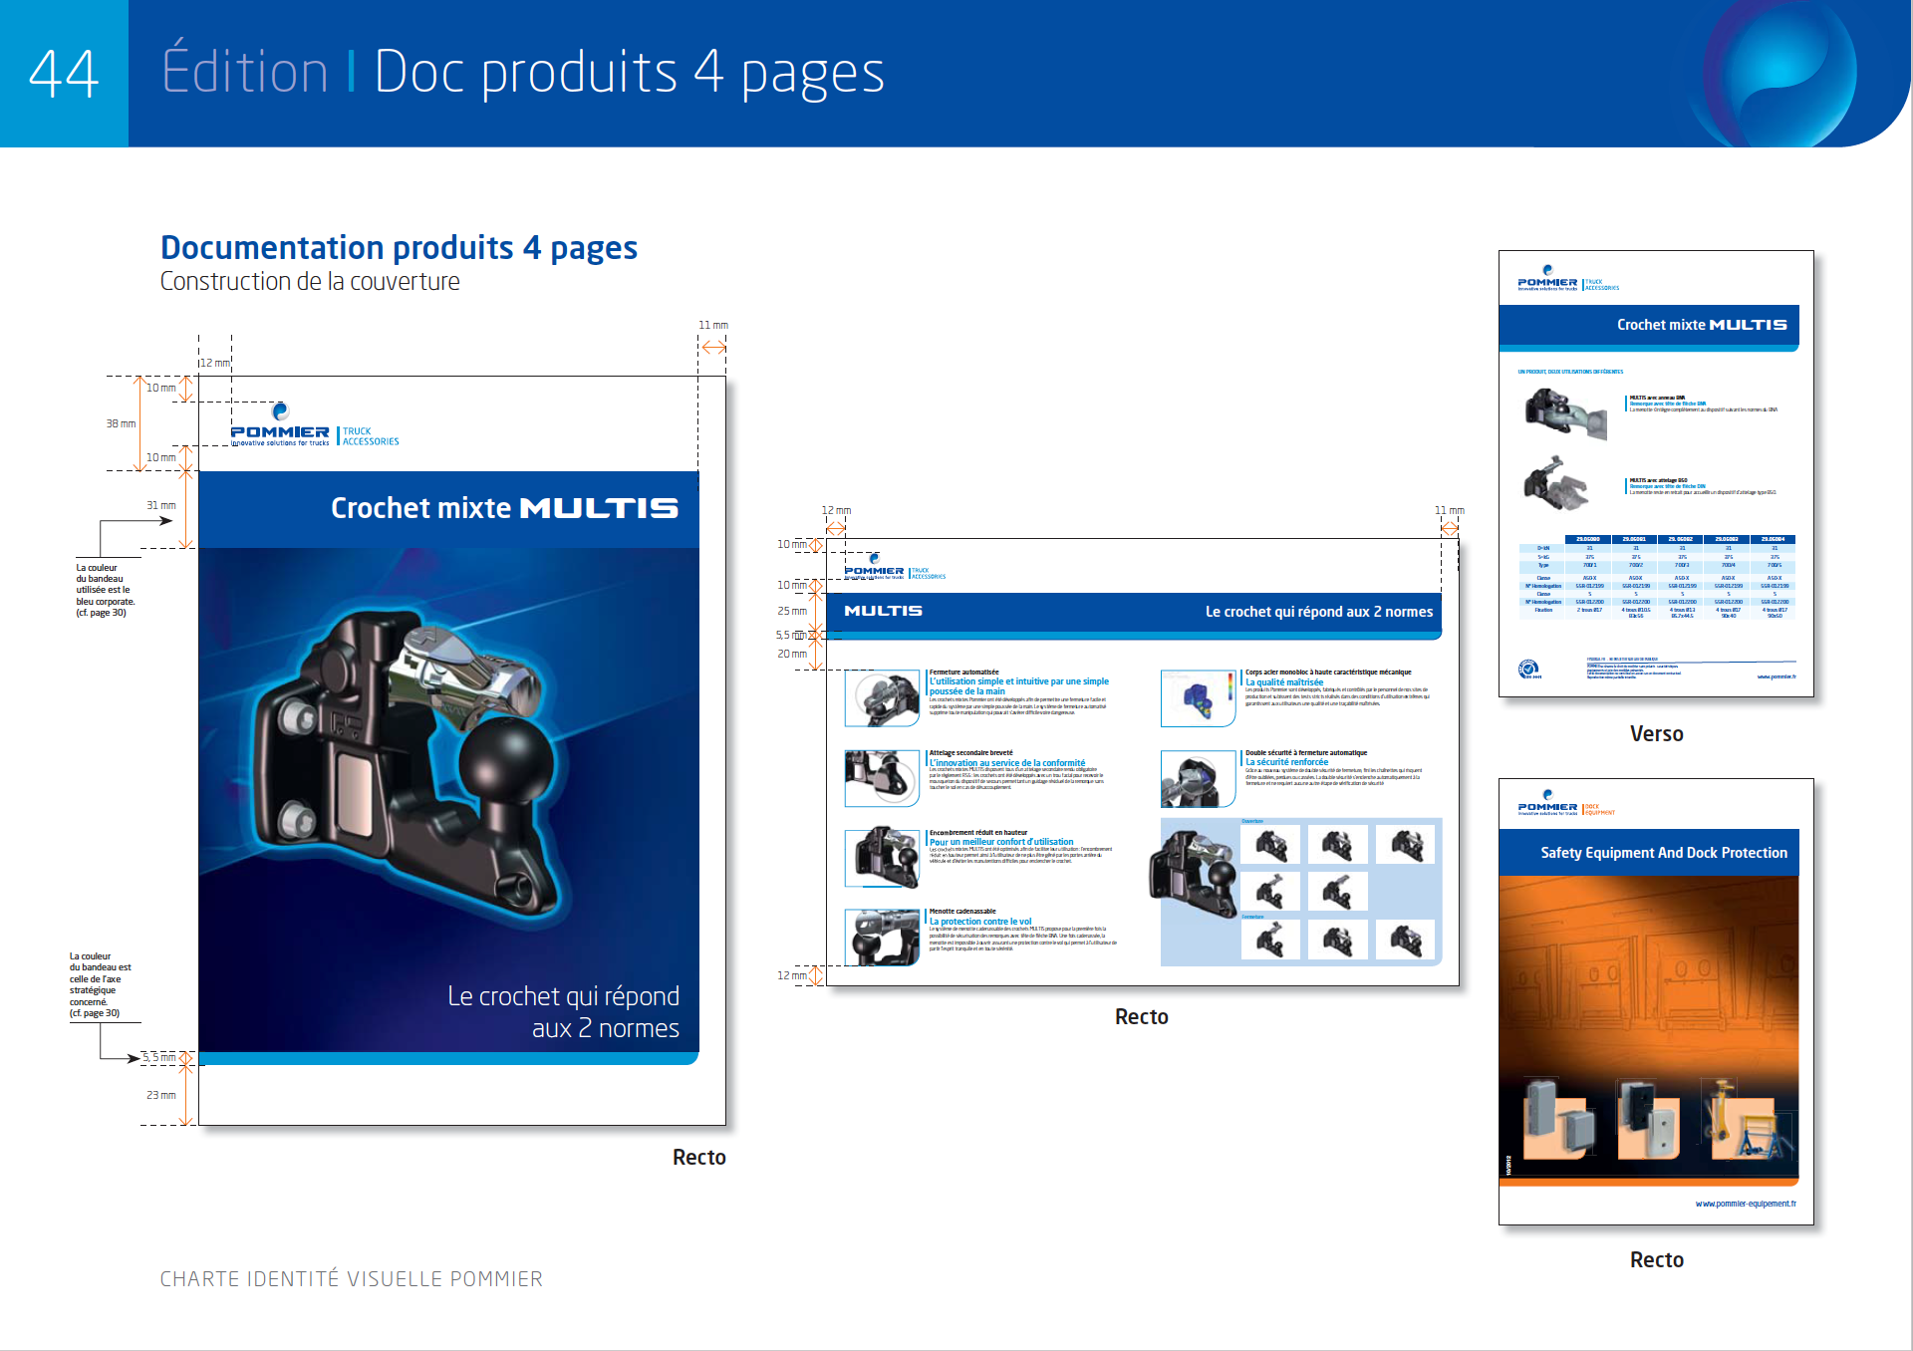Click the 'Recto' label under the large cover

(x=699, y=1158)
